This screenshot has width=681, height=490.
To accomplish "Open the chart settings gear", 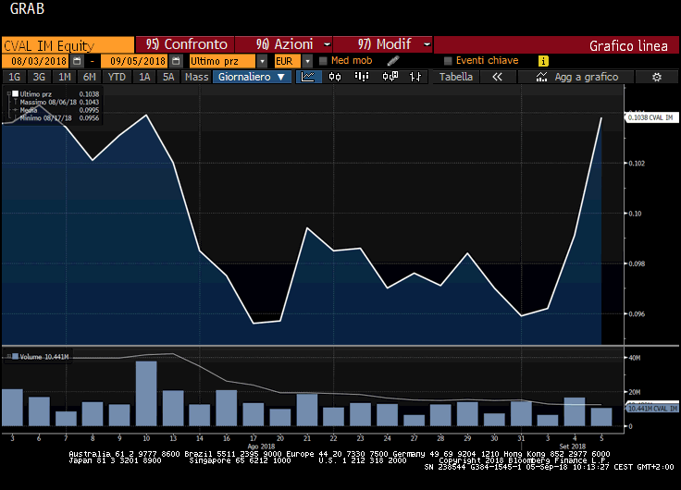I will point(657,77).
